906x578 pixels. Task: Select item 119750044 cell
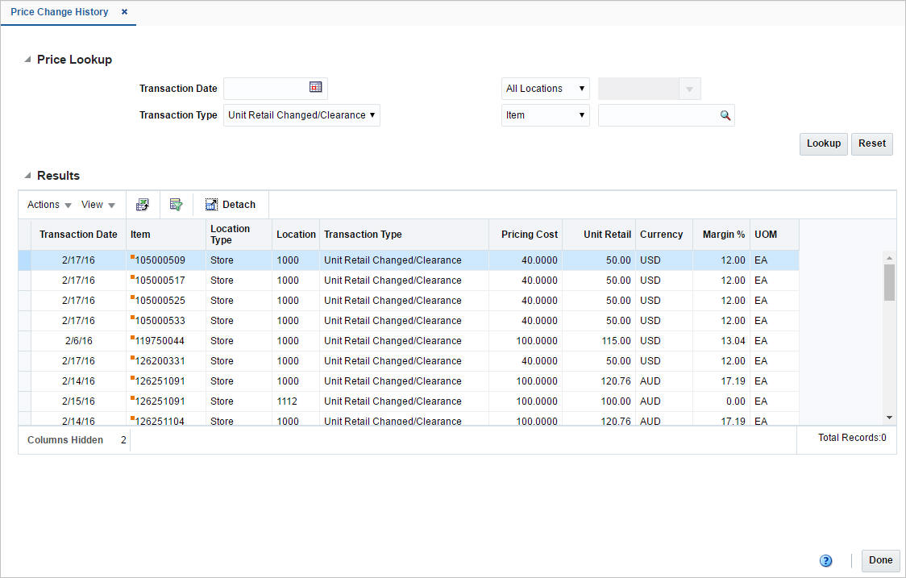coord(166,341)
